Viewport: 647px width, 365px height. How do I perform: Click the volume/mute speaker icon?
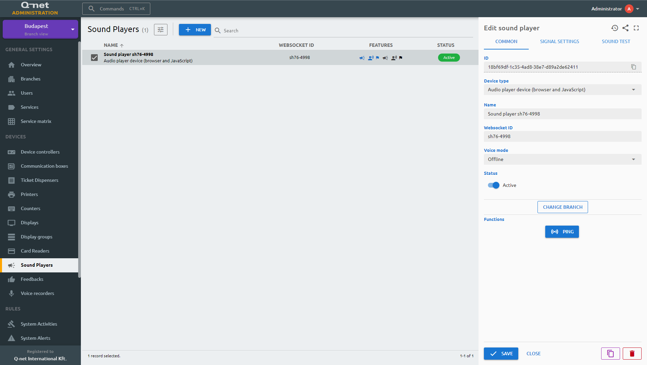(x=362, y=57)
